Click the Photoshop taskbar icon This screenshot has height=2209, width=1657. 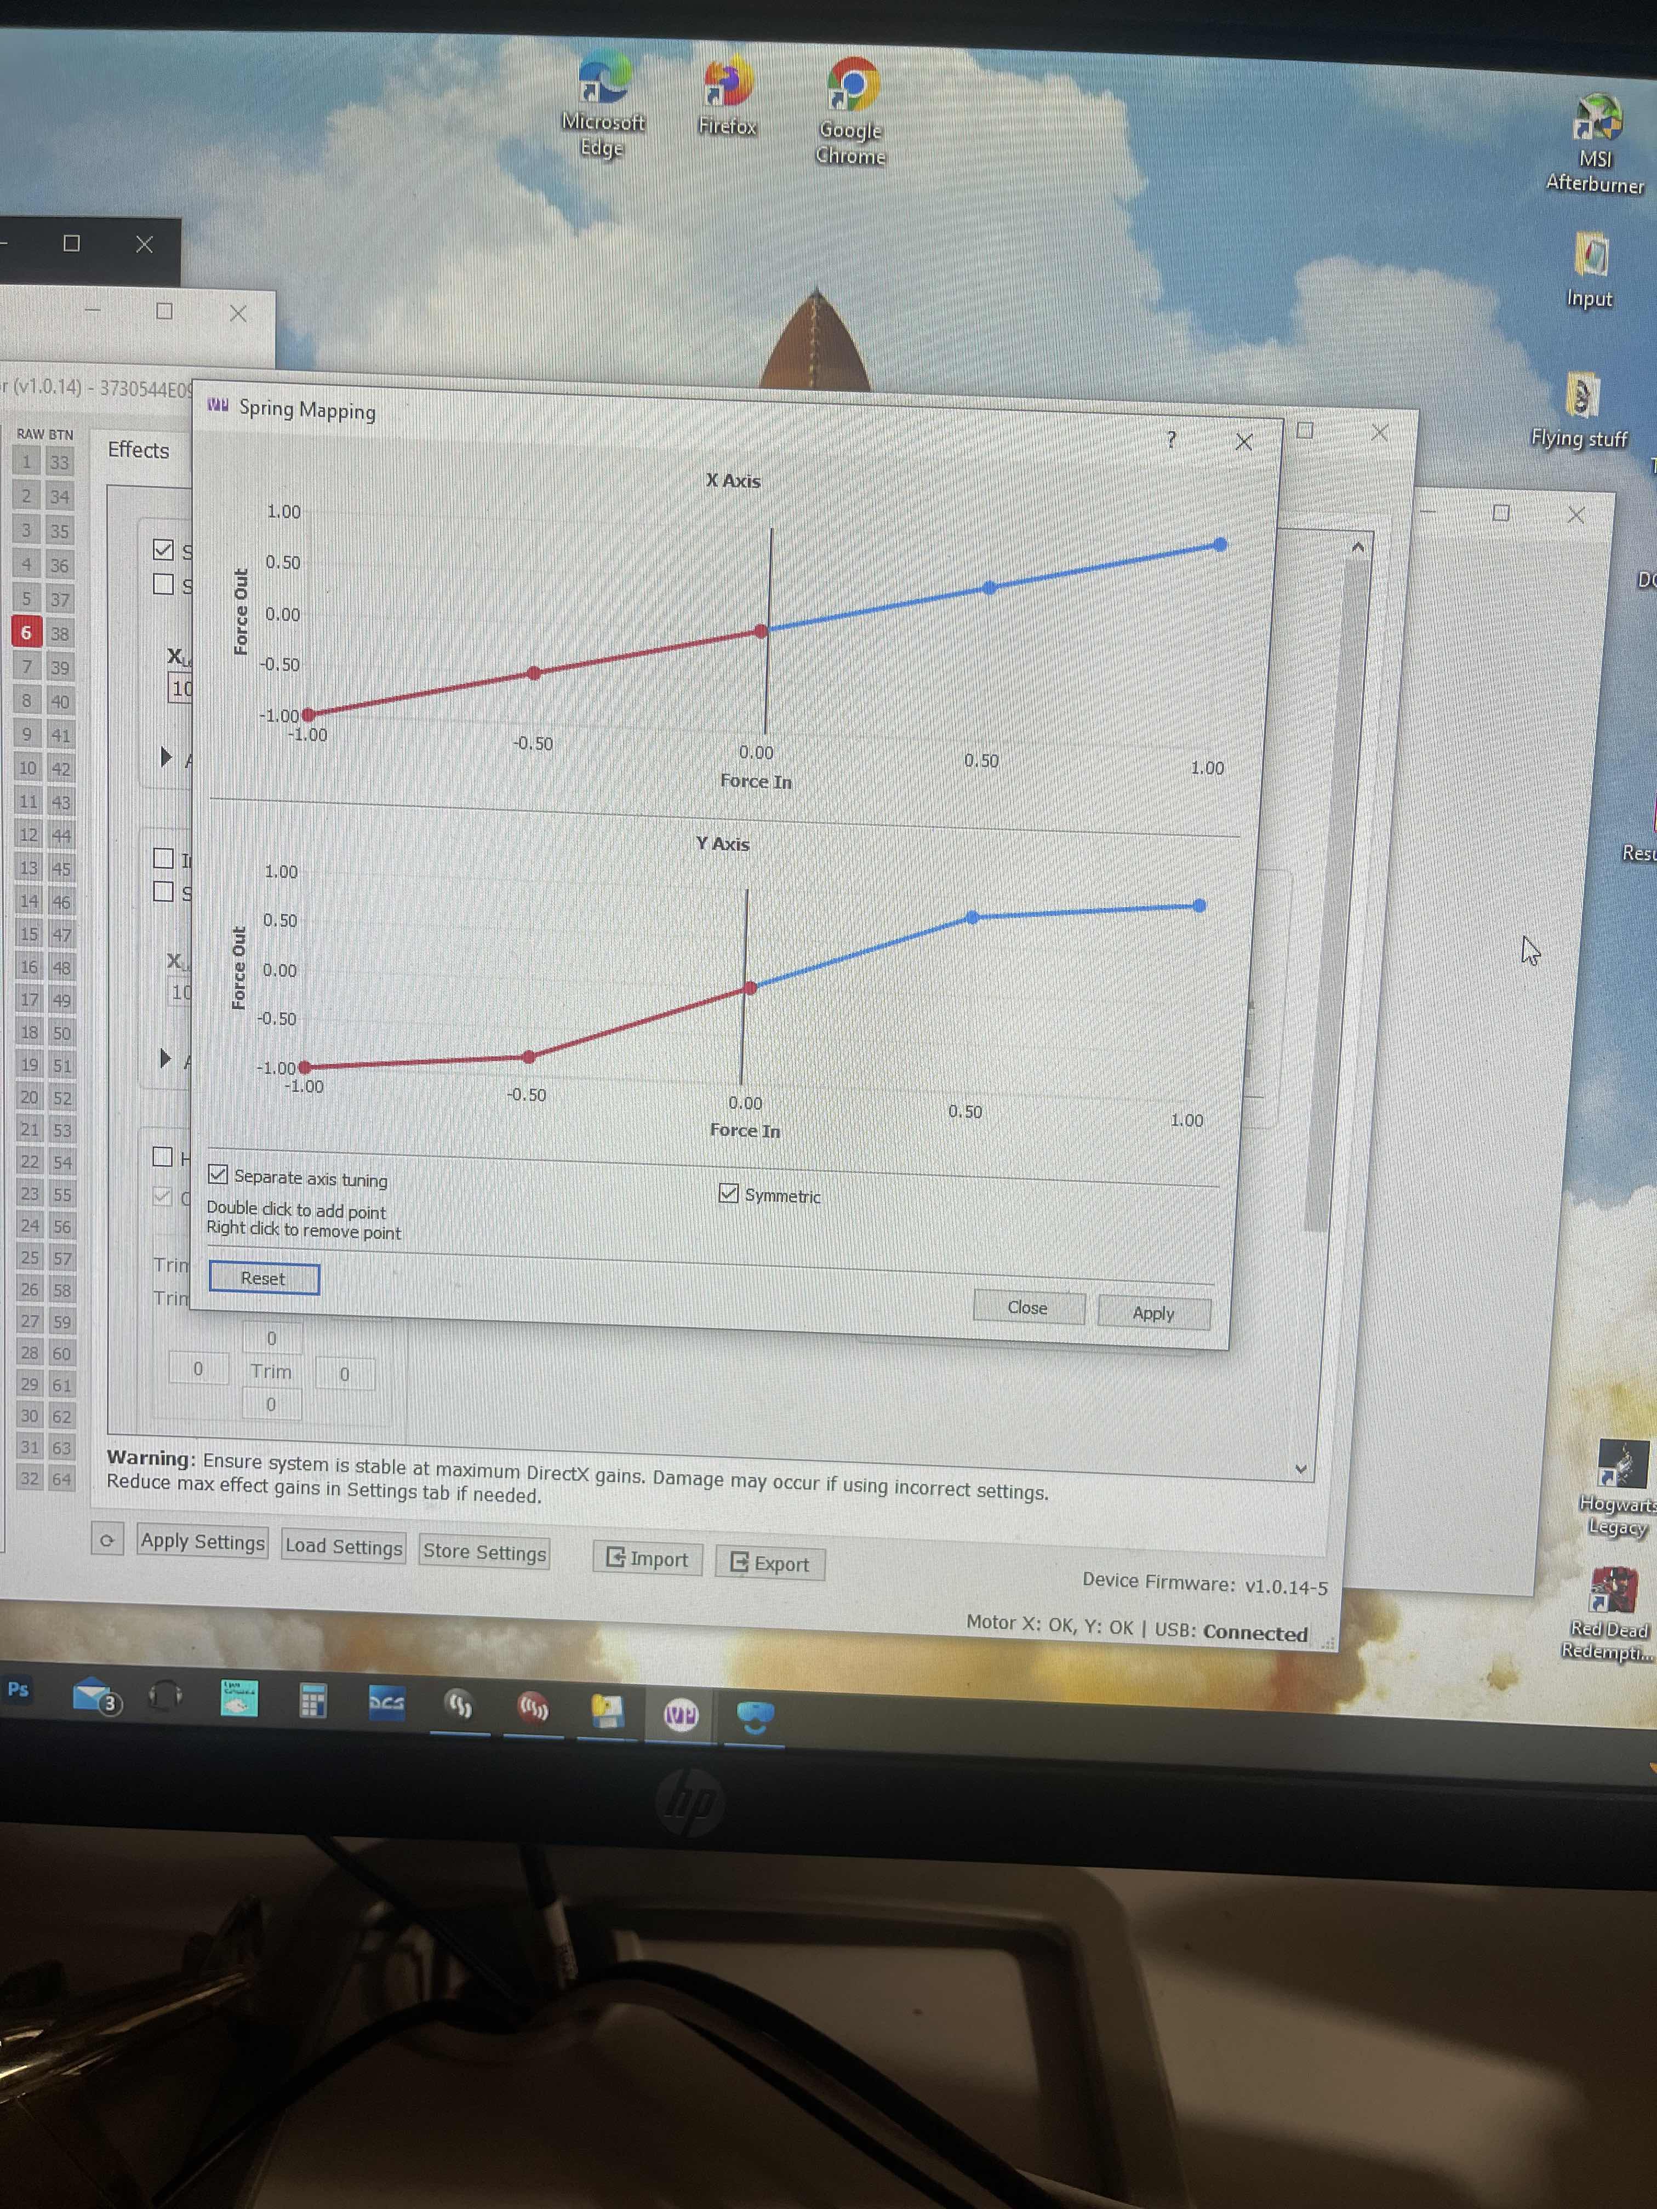point(18,1689)
